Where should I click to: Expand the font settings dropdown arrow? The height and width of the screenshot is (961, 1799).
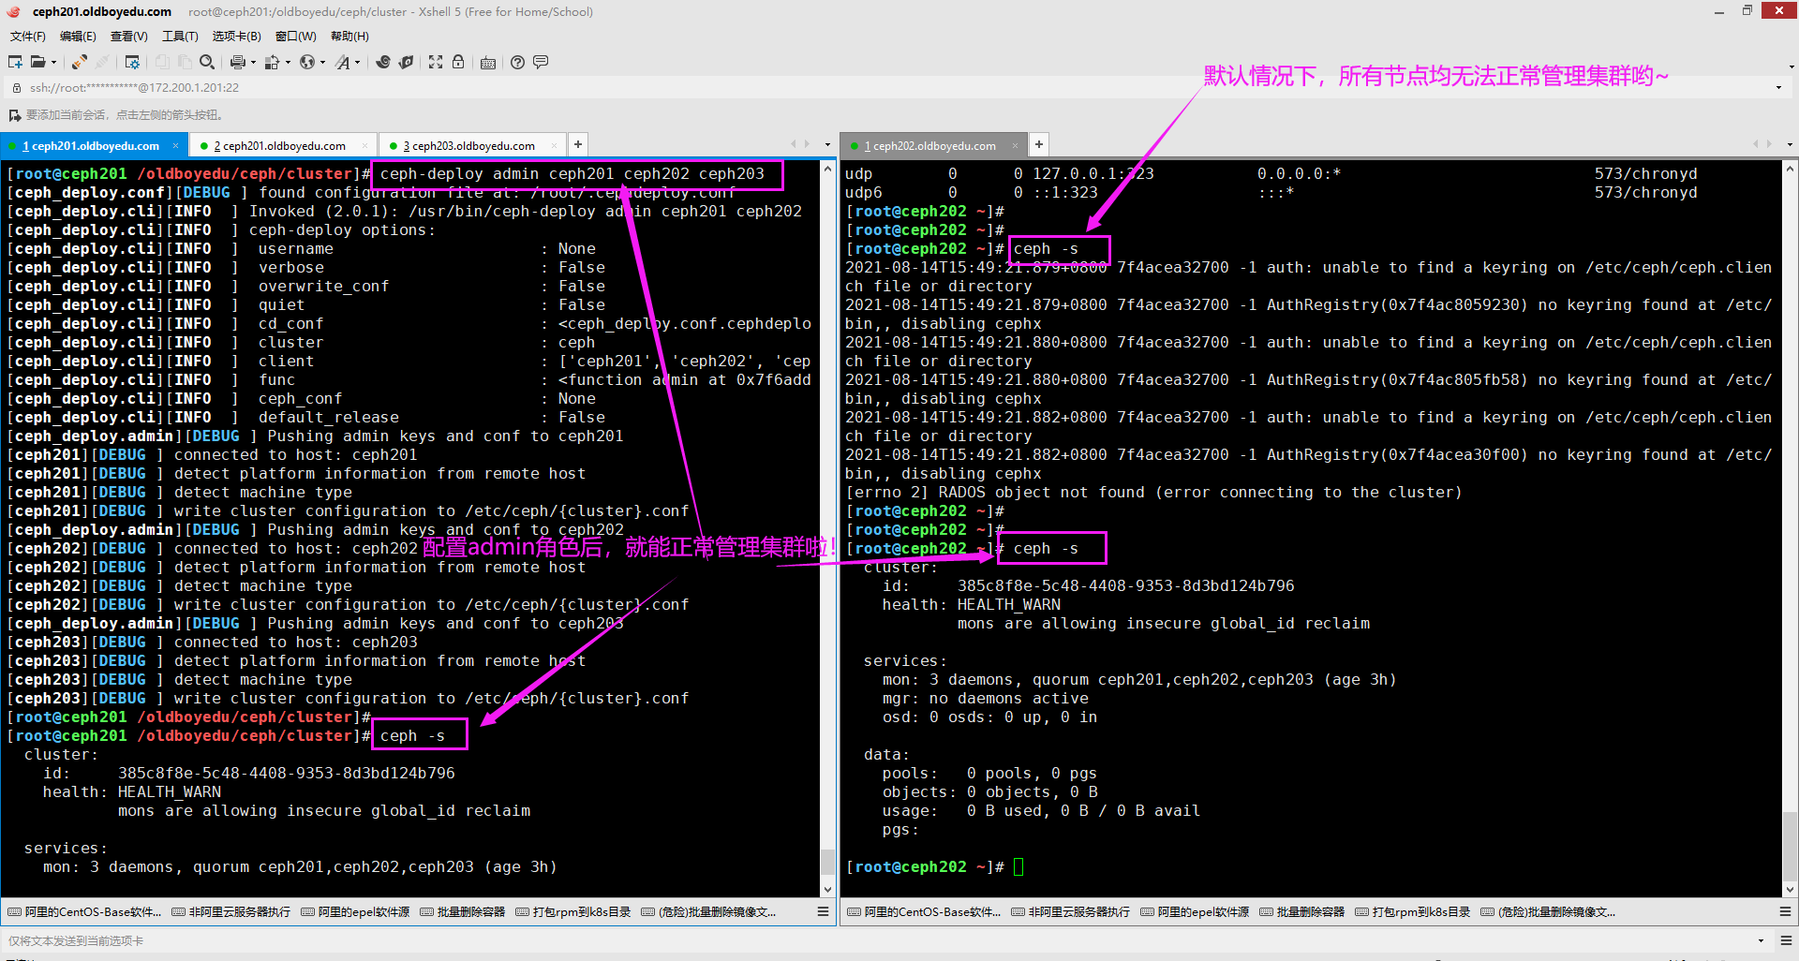coord(357,63)
